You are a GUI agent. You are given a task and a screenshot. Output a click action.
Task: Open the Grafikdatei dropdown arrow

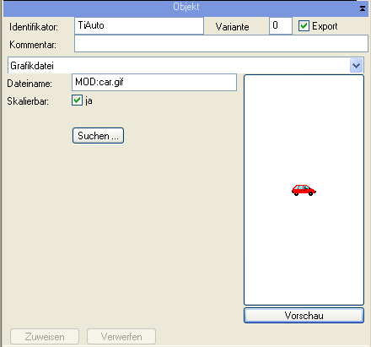(356, 66)
